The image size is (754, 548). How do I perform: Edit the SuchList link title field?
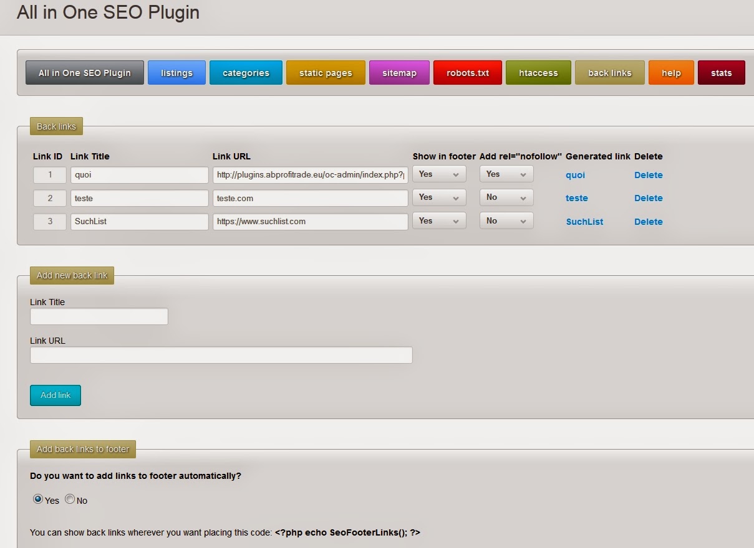click(139, 222)
